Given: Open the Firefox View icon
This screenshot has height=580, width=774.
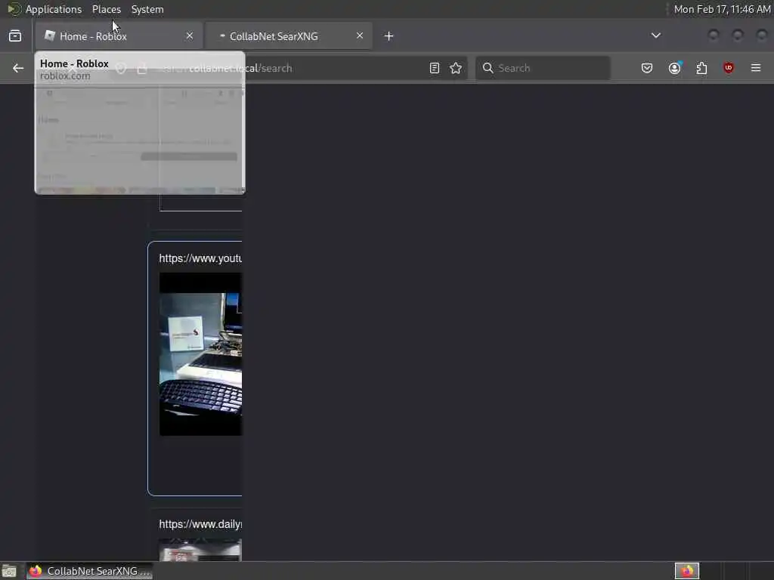Looking at the screenshot, I should click(x=15, y=36).
